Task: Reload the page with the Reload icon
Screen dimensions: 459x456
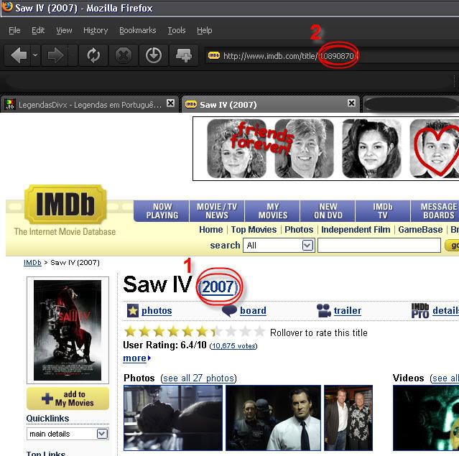Action: 93,55
